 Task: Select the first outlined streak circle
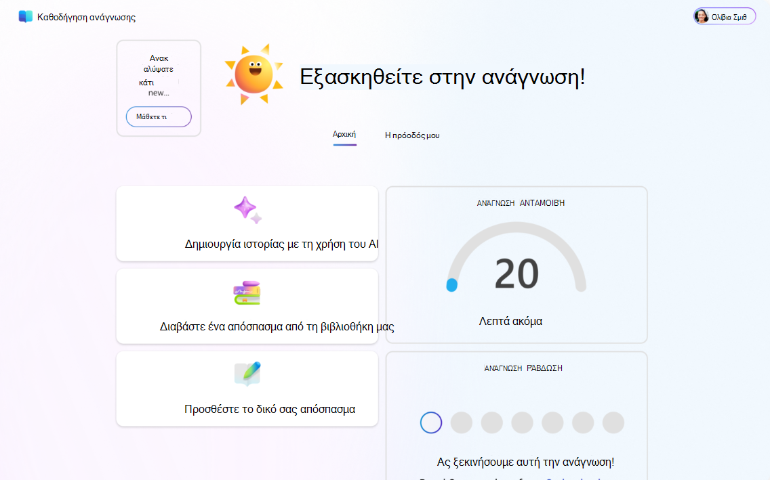coord(431,422)
